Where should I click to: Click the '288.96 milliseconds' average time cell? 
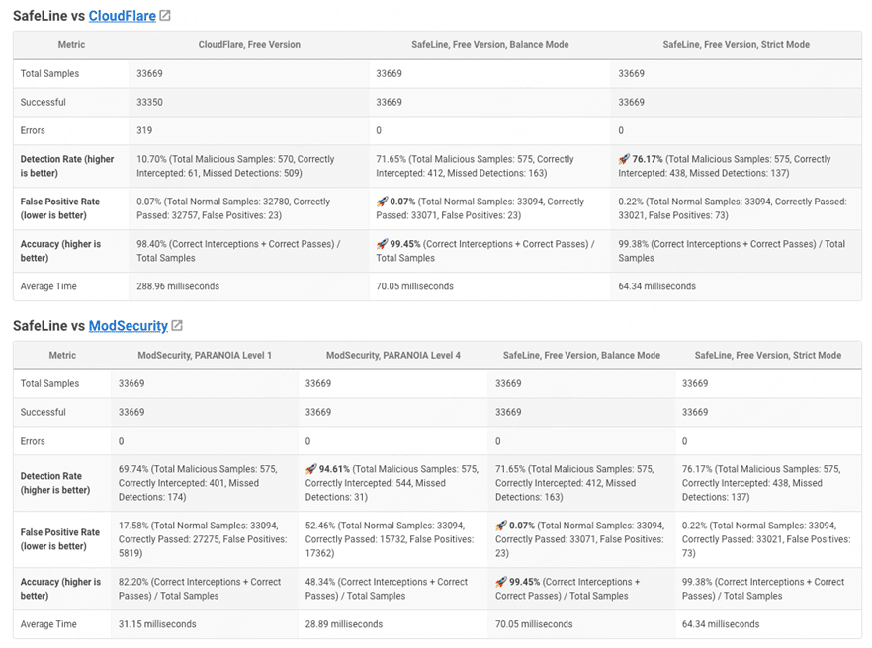tap(178, 286)
